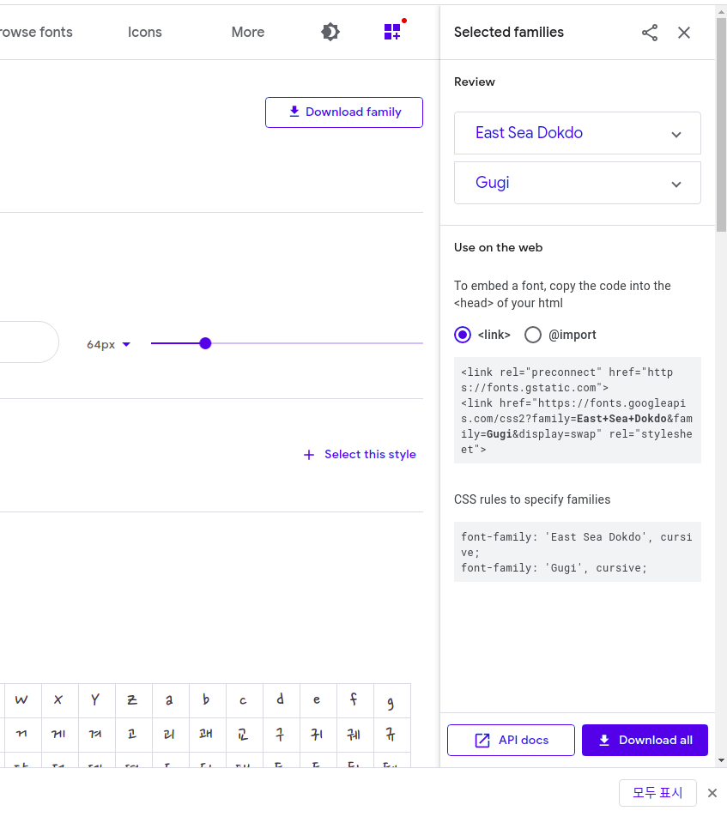The width and height of the screenshot is (727, 817).
Task: Open the selected families grid icon
Action: pos(392,31)
